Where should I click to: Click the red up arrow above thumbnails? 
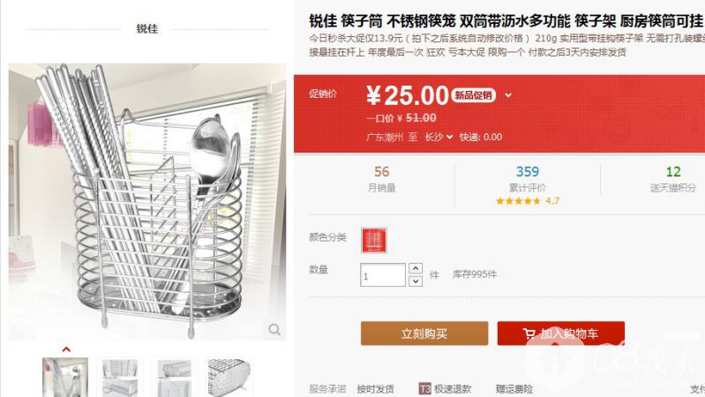66,349
